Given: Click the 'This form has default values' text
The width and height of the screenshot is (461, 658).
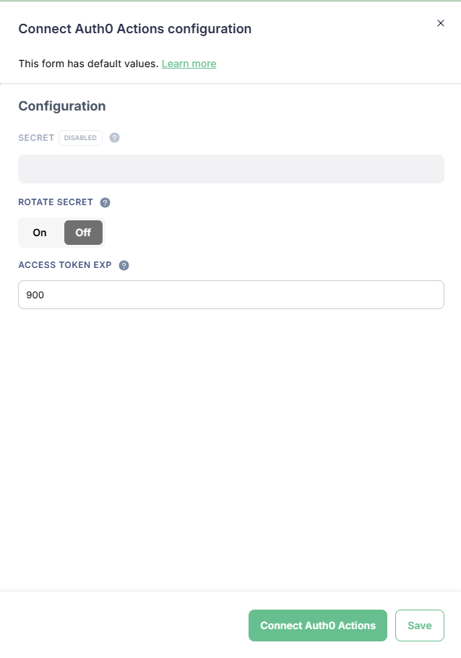Looking at the screenshot, I should (x=88, y=64).
